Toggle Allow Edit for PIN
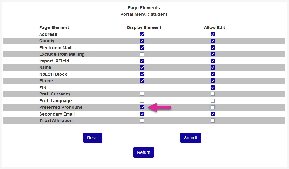Screen dimensions: 289x169 tap(213, 87)
